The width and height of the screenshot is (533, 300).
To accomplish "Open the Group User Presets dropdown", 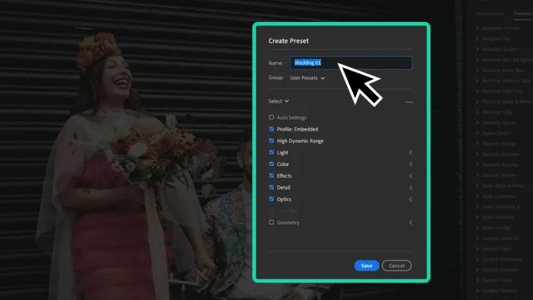I will 307,78.
